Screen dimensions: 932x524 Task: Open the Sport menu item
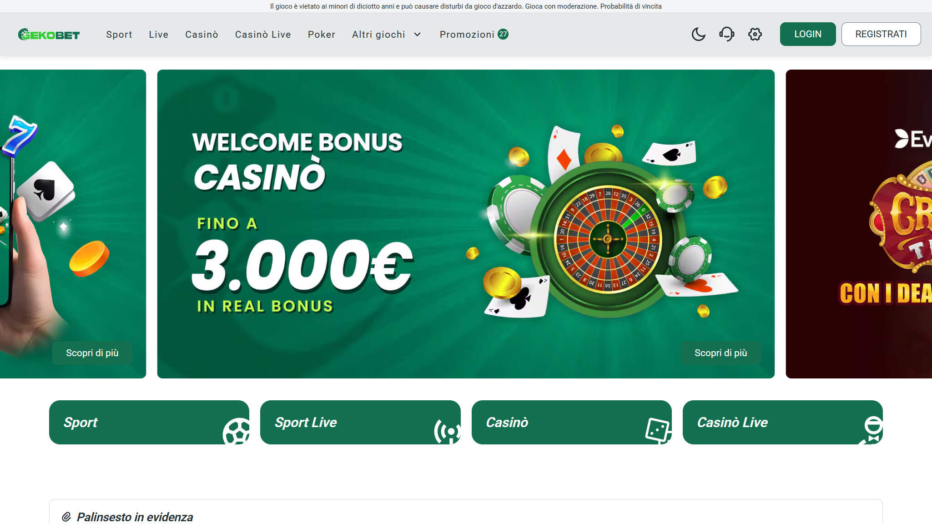[119, 35]
